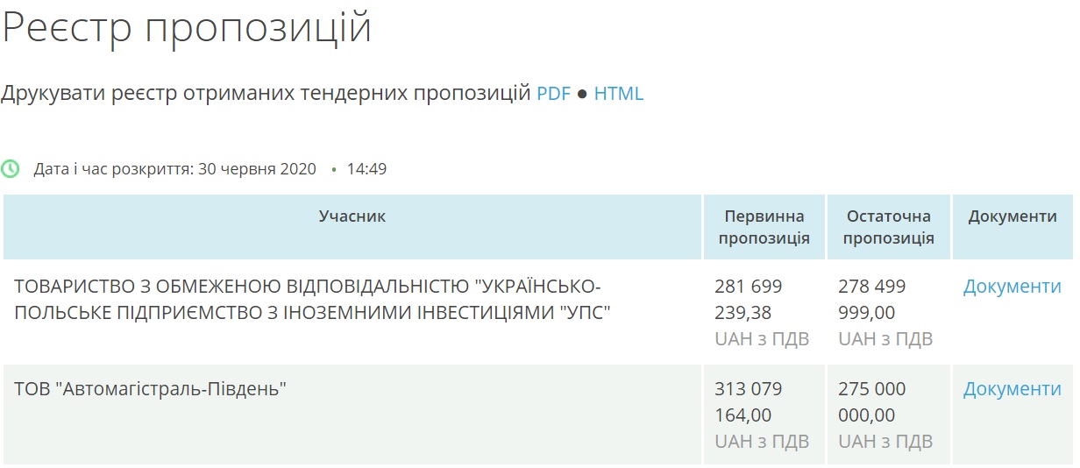
Task: Click the opening time 14:49
Action: [366, 169]
